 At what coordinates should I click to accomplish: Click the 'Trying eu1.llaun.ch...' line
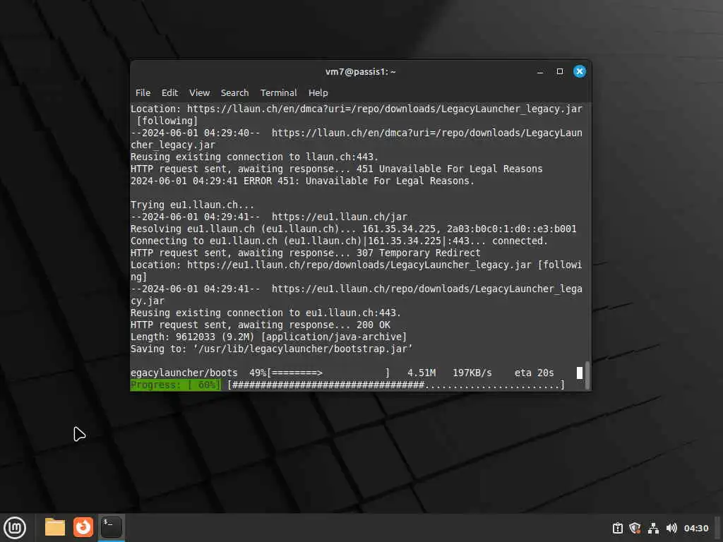(x=192, y=205)
